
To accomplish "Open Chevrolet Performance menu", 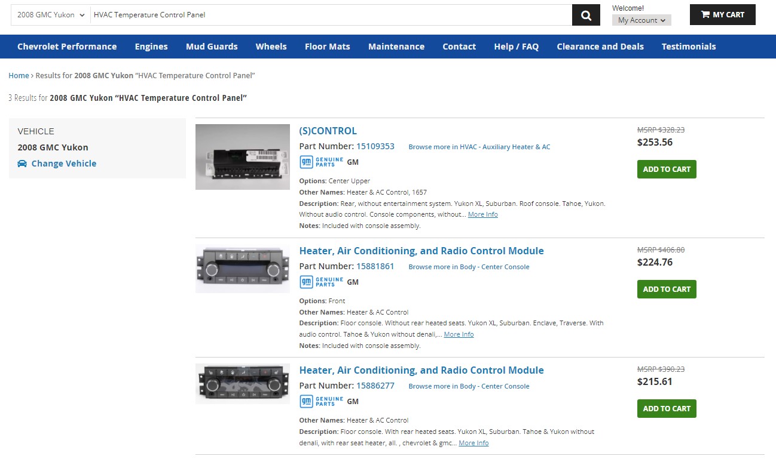I will click(67, 47).
